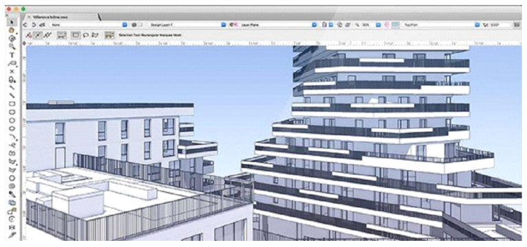Image resolution: width=527 pixels, height=247 pixels.
Task: Open the Layer Plane dropdown menu
Action: pos(278,25)
